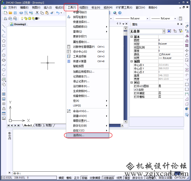Click the 图层 value cell showing 0
Viewport: 191px width, 181px height.
[x=171, y=40]
